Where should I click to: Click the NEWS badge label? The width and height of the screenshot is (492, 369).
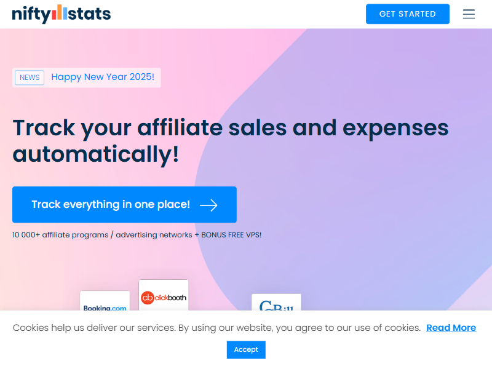click(30, 77)
